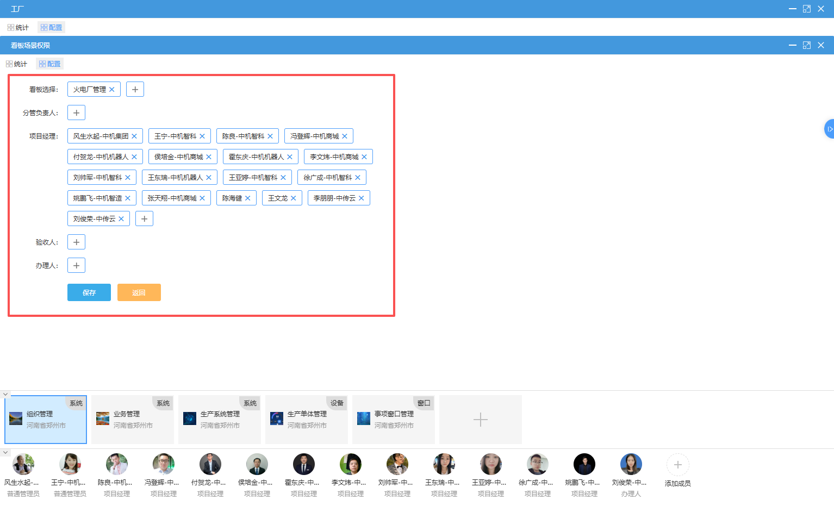Click the 添加成员 plus icon
Viewport: 834px width, 506px height.
coord(677,465)
